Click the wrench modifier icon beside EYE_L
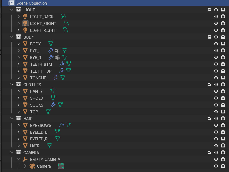This screenshot has width=229, height=172. (x=51, y=50)
